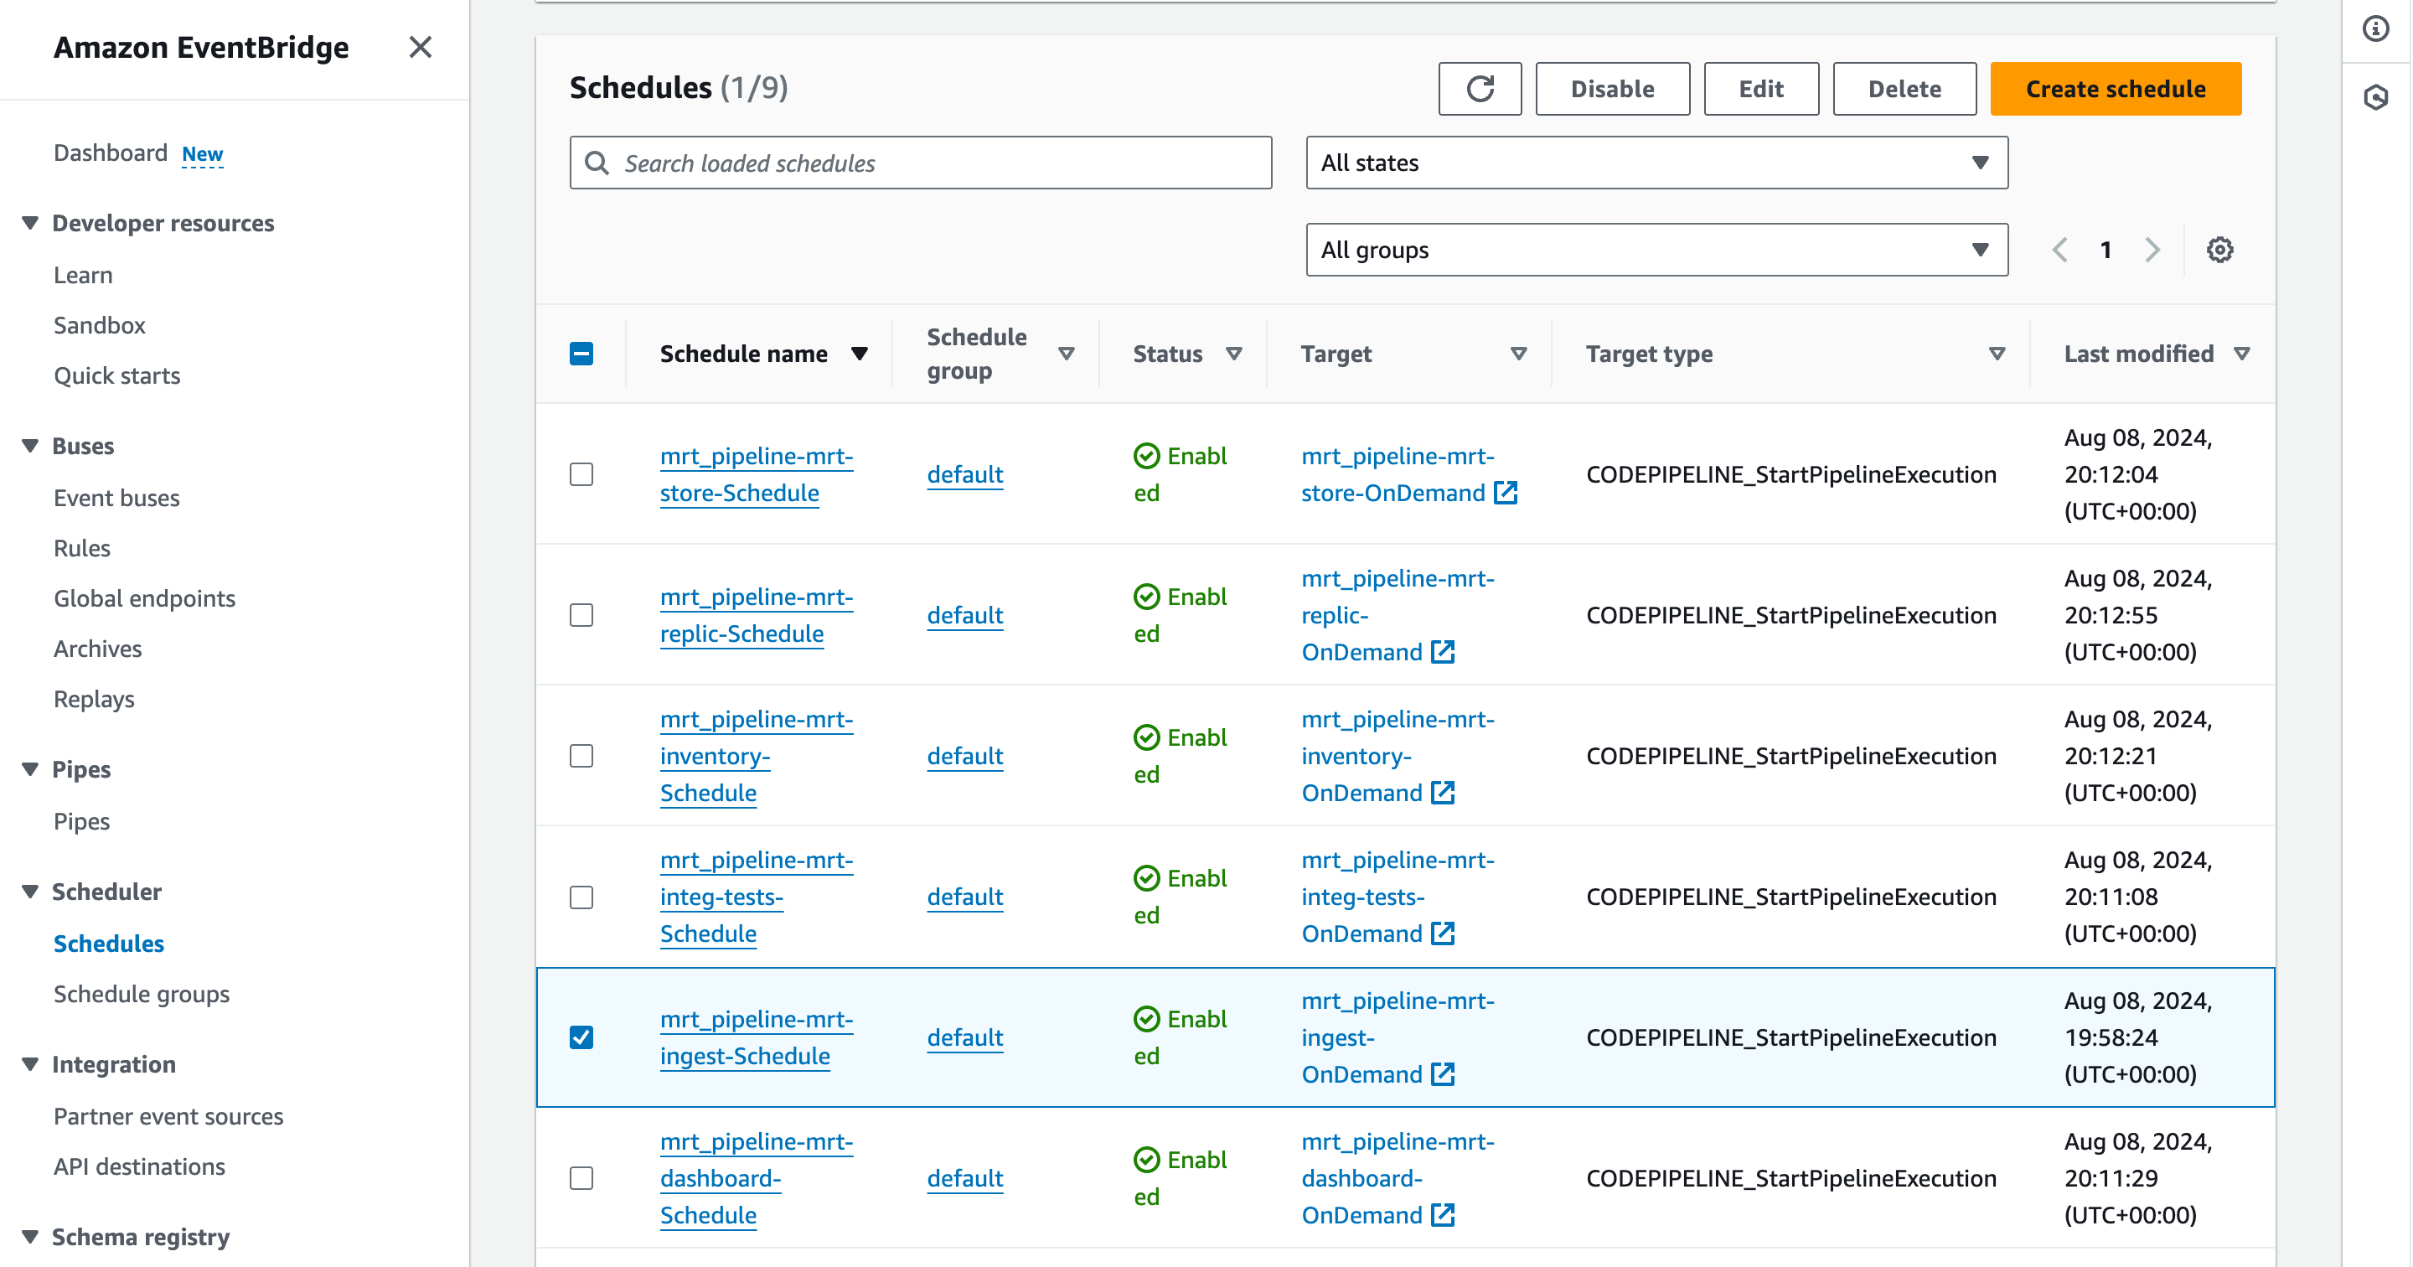This screenshot has width=2413, height=1267.
Task: Open mrt-replic-OnDemand target external link icon
Action: tap(1443, 652)
